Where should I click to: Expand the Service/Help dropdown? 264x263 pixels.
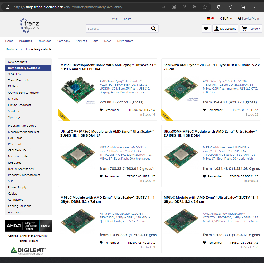pyautogui.click(x=250, y=19)
